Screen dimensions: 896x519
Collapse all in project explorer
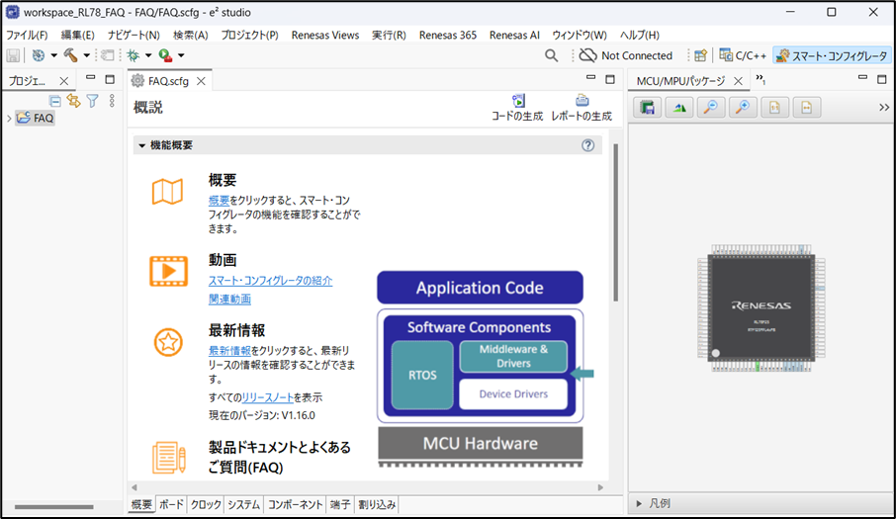[x=54, y=101]
